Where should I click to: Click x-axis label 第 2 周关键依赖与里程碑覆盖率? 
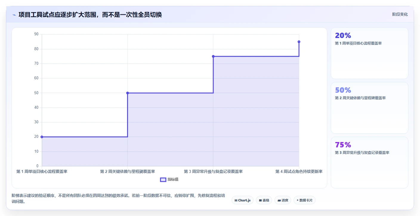(127, 172)
